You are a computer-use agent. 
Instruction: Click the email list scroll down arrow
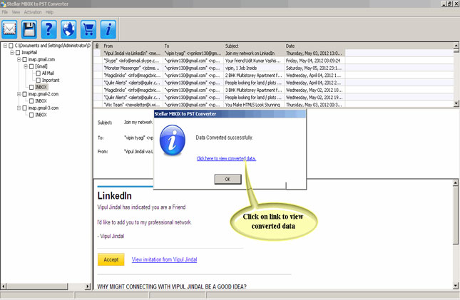(456, 103)
